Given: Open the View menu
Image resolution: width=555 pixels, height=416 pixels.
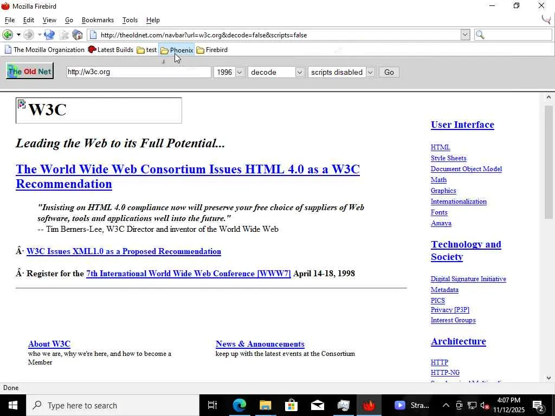Looking at the screenshot, I should click(49, 20).
